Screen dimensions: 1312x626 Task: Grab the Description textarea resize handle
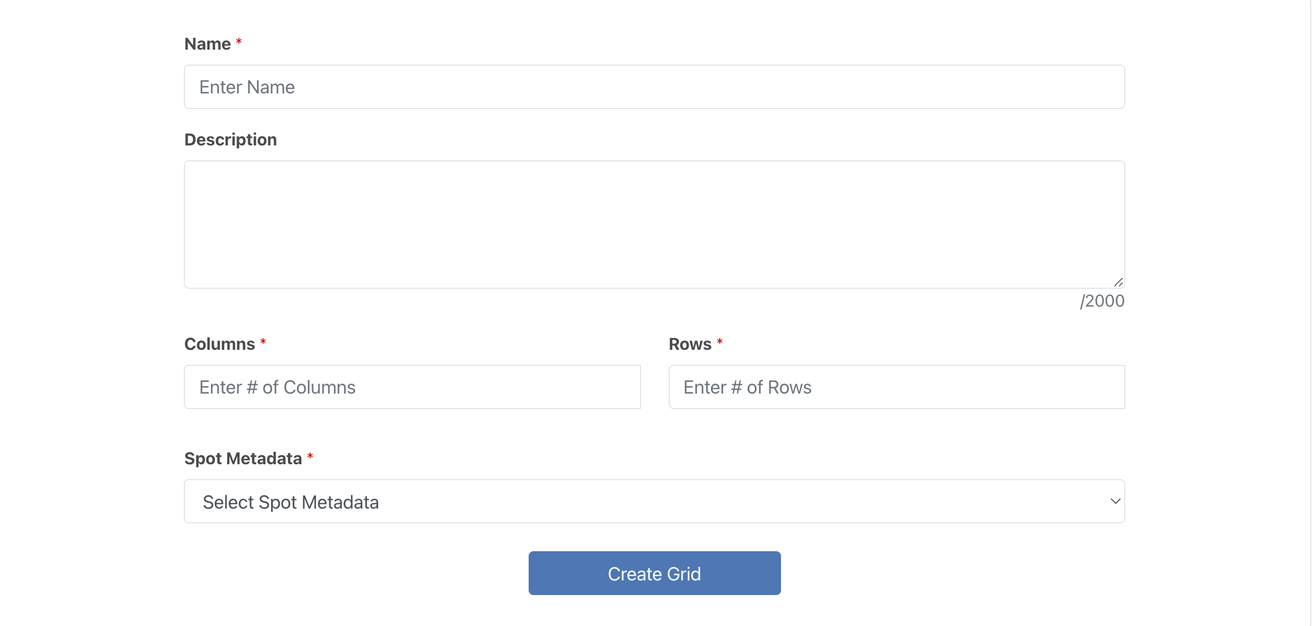point(1118,283)
